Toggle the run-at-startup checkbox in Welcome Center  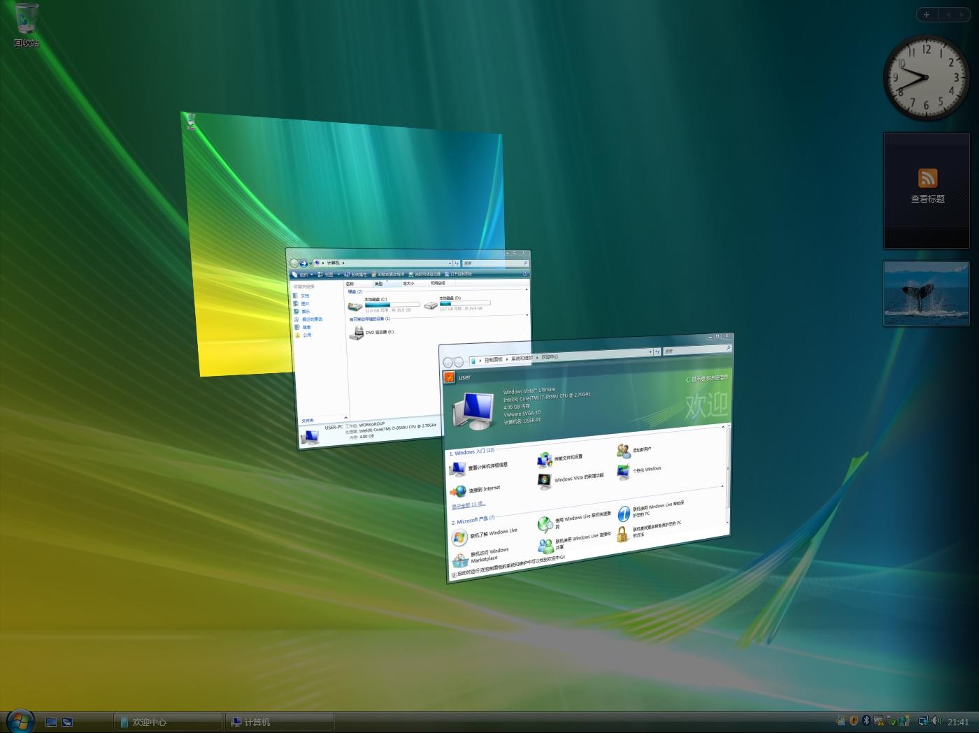454,575
